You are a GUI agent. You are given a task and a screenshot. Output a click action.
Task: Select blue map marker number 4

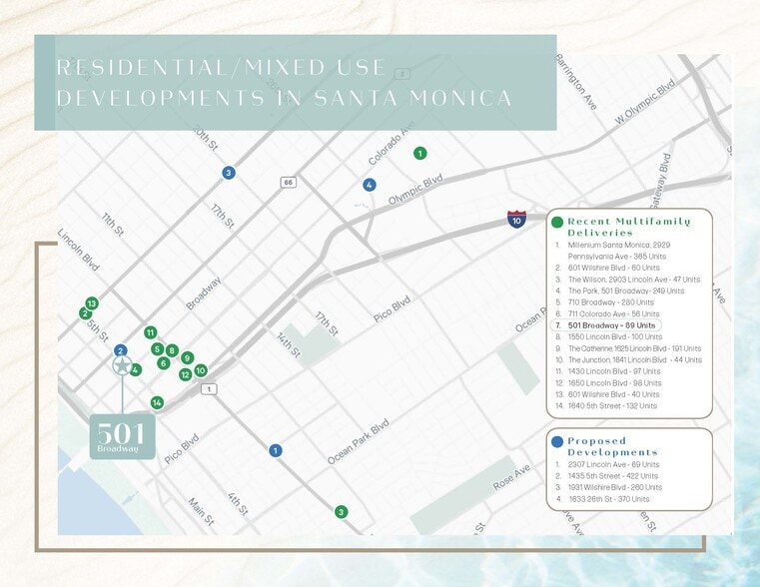click(370, 185)
